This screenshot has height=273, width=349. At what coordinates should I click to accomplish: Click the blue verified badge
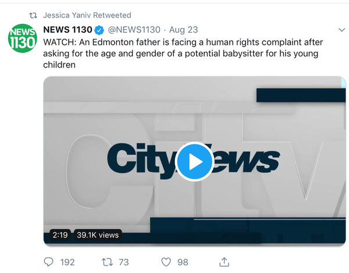click(99, 30)
